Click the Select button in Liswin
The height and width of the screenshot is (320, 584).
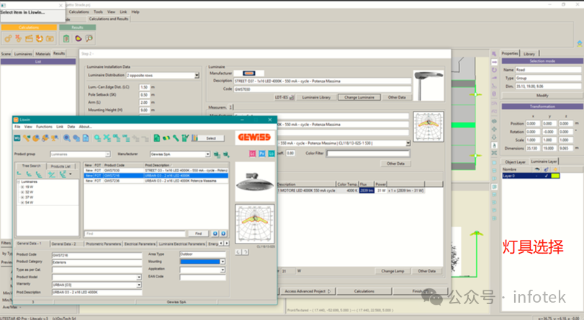(211, 138)
